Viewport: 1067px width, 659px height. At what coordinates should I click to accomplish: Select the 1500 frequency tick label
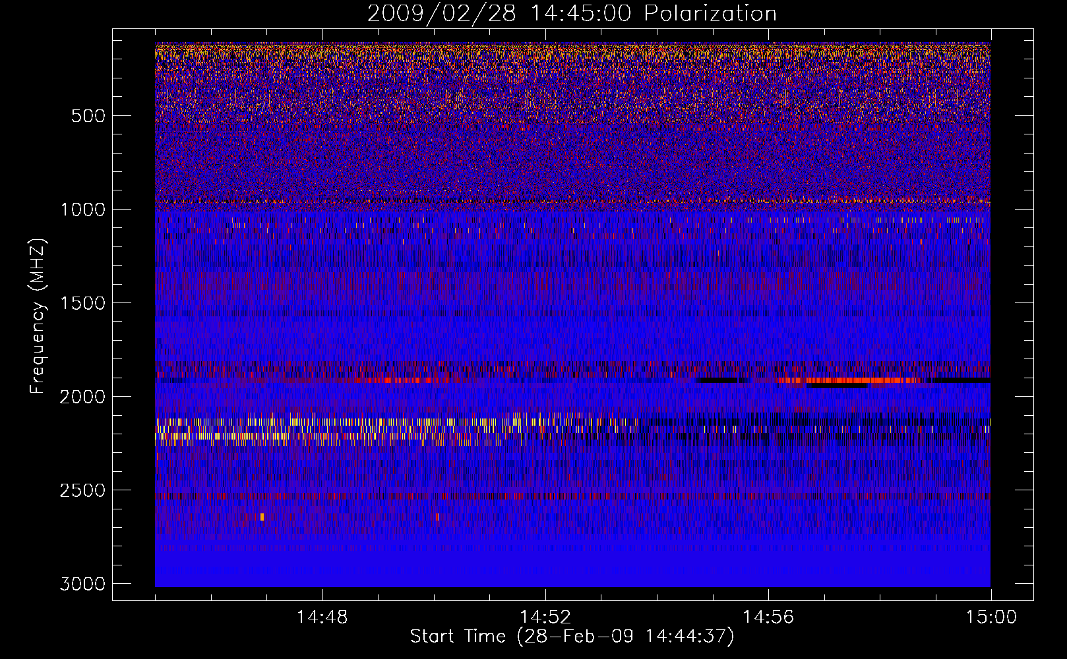82,303
